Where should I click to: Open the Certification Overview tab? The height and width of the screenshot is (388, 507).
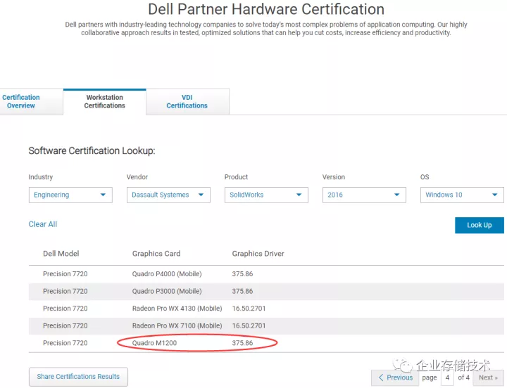click(x=31, y=102)
